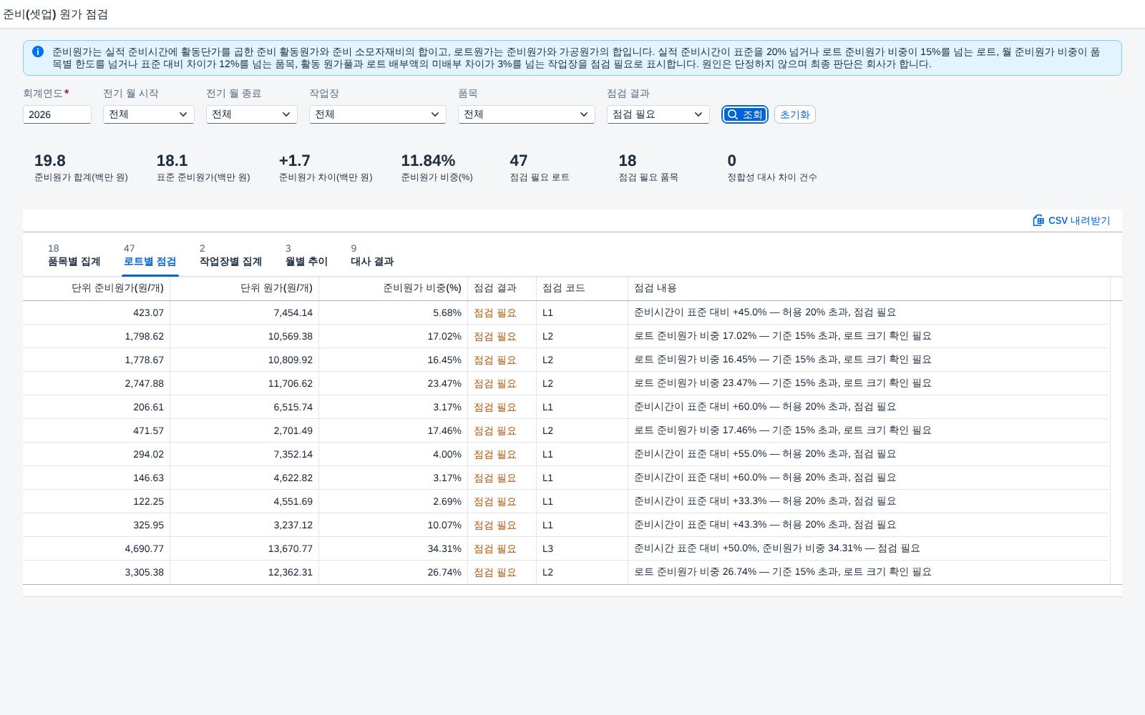The height and width of the screenshot is (715, 1145).
Task: Click the 점검 내용 text with +43.3%
Action: click(x=765, y=525)
